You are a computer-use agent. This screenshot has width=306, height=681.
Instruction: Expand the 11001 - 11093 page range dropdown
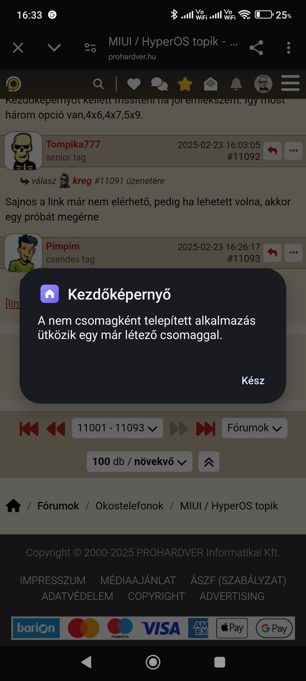117,428
